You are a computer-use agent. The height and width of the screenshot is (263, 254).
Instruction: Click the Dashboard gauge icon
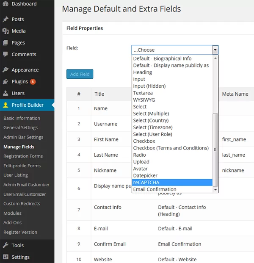point(6,3)
